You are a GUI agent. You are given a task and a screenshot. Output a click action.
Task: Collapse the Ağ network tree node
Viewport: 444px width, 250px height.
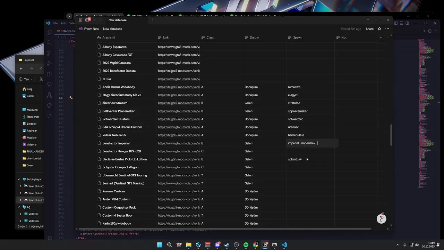pyautogui.click(x=19, y=207)
